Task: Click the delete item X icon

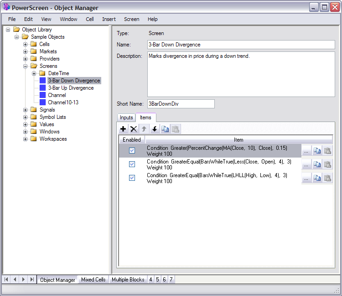Action: click(134, 129)
